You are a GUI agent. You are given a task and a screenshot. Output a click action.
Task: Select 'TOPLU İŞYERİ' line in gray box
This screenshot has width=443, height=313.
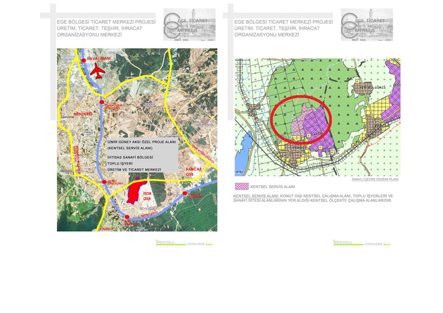click(x=120, y=163)
